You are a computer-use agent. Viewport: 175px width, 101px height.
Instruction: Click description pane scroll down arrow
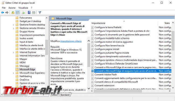[x=89, y=89]
